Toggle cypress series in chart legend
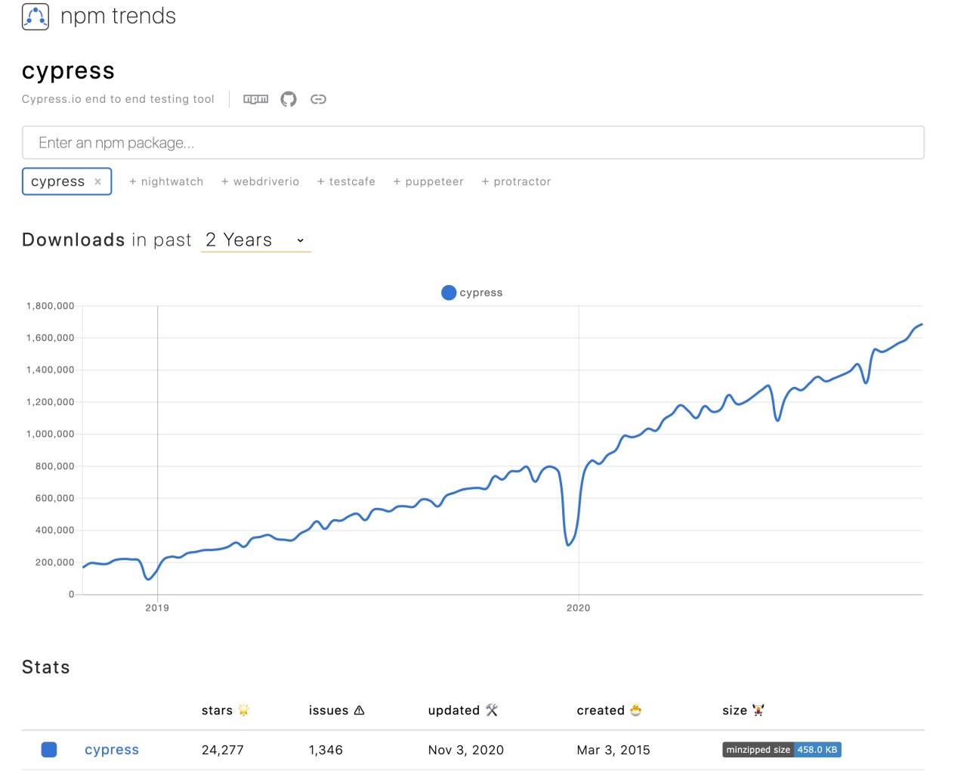The image size is (967, 780). [472, 292]
